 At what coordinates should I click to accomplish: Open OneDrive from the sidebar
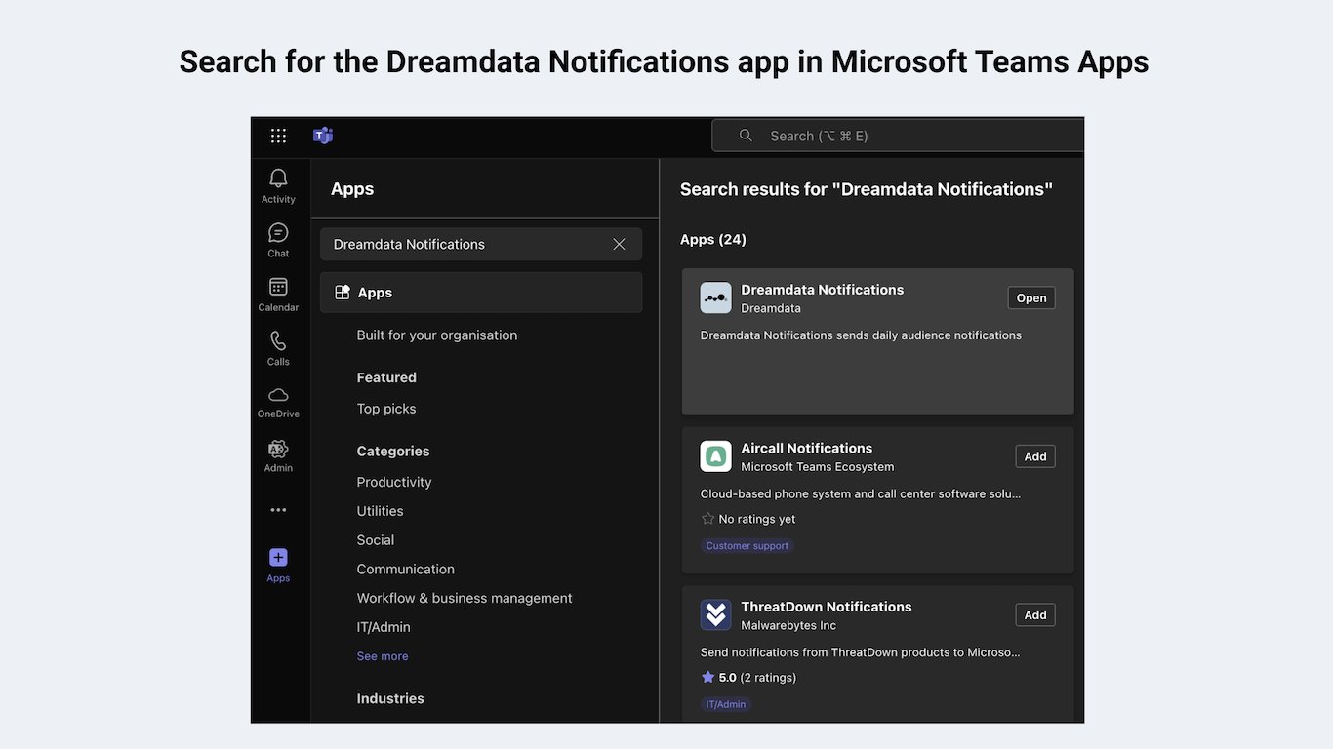pyautogui.click(x=278, y=402)
